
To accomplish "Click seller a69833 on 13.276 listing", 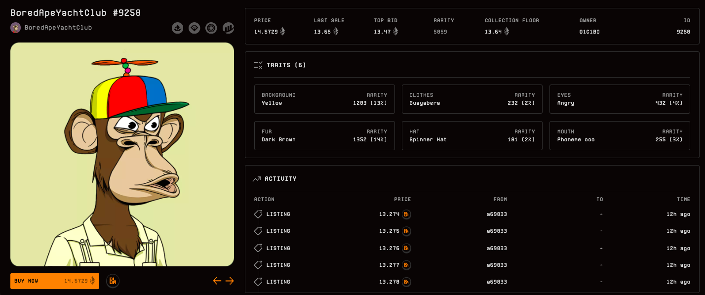I will pos(497,248).
